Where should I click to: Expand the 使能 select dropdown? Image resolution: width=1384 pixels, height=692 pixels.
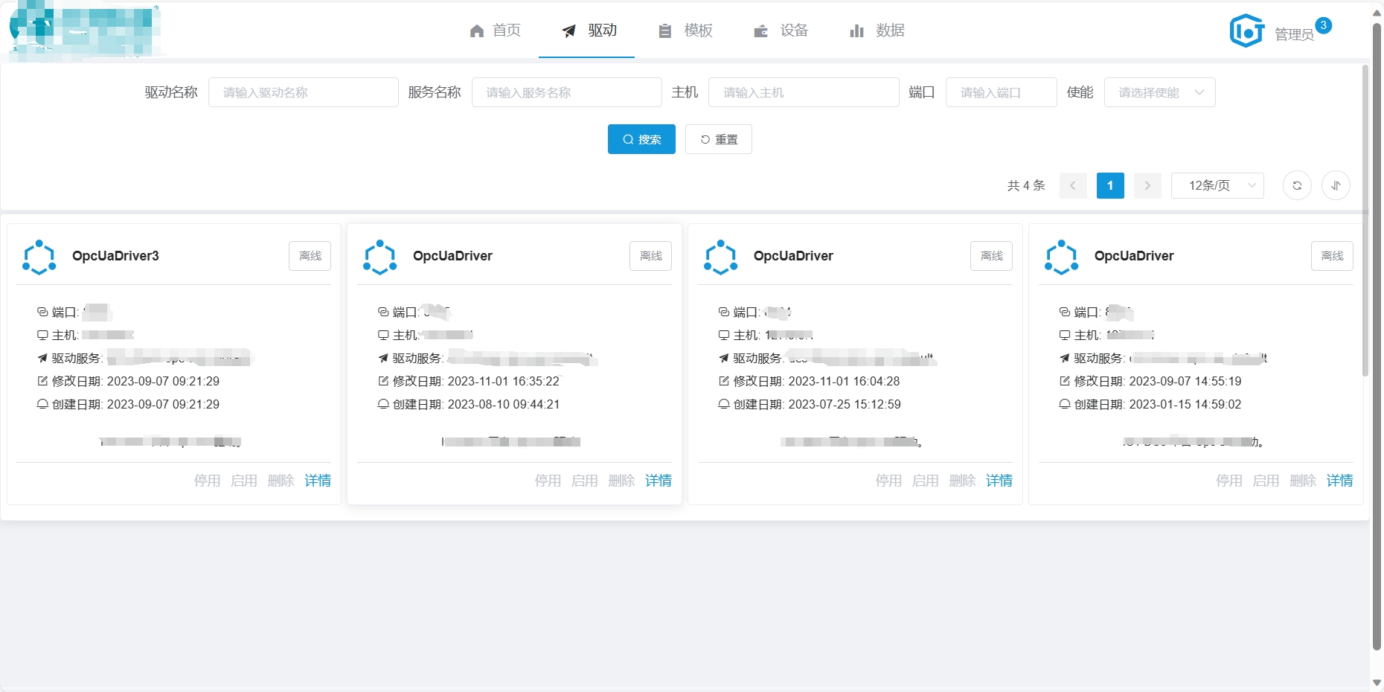[1160, 92]
